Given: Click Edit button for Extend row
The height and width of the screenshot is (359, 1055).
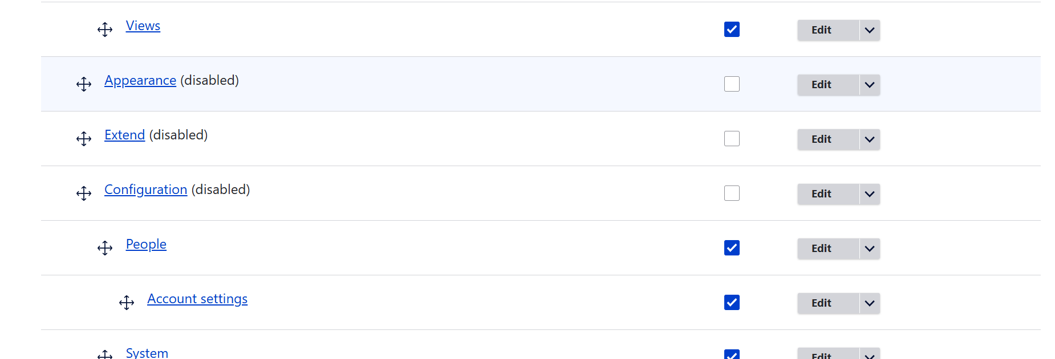Looking at the screenshot, I should click(821, 139).
